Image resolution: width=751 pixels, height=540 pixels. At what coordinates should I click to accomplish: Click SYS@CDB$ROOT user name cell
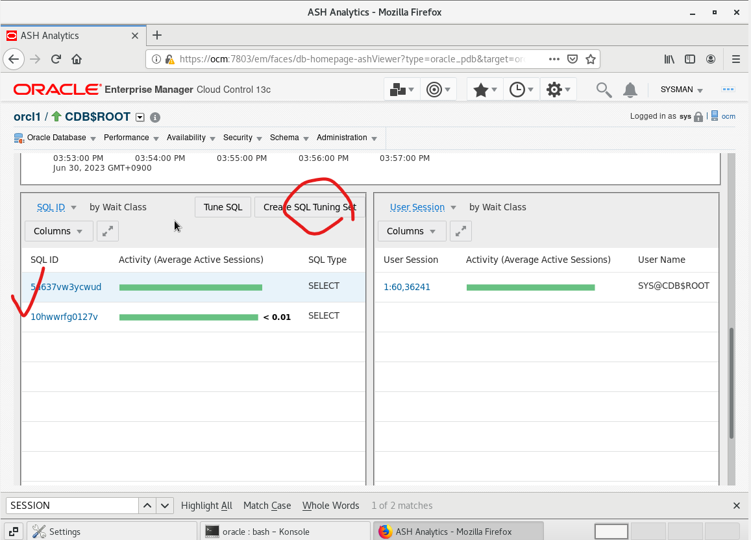point(673,286)
